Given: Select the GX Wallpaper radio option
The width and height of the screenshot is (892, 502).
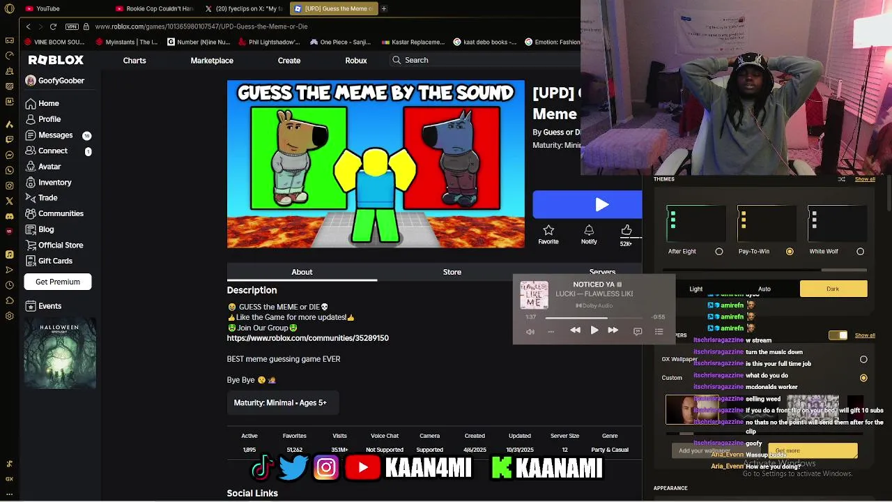Looking at the screenshot, I should coord(863,360).
